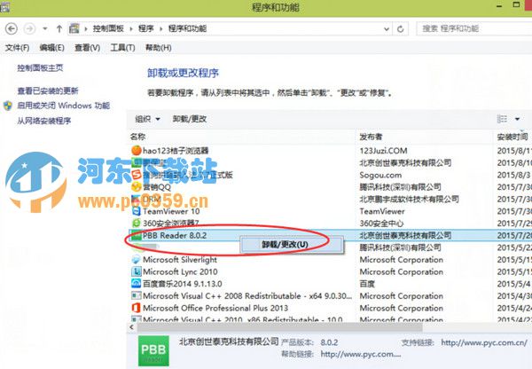Click the shield icon beside Windows 功能

click(8, 106)
